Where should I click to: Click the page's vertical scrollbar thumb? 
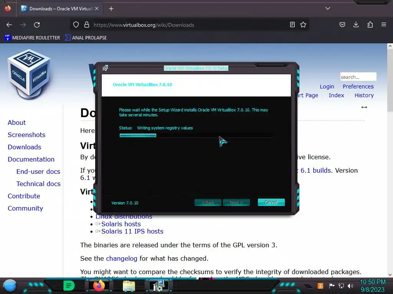click(x=390, y=80)
